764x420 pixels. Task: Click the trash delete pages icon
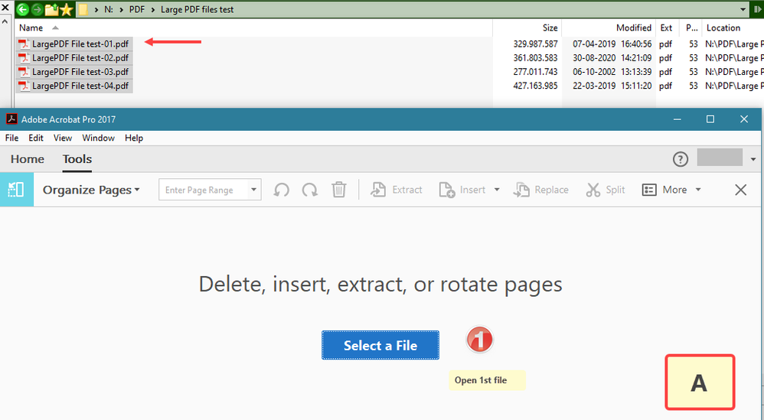click(338, 190)
